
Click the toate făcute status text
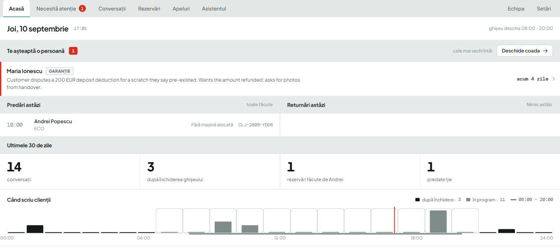point(259,105)
